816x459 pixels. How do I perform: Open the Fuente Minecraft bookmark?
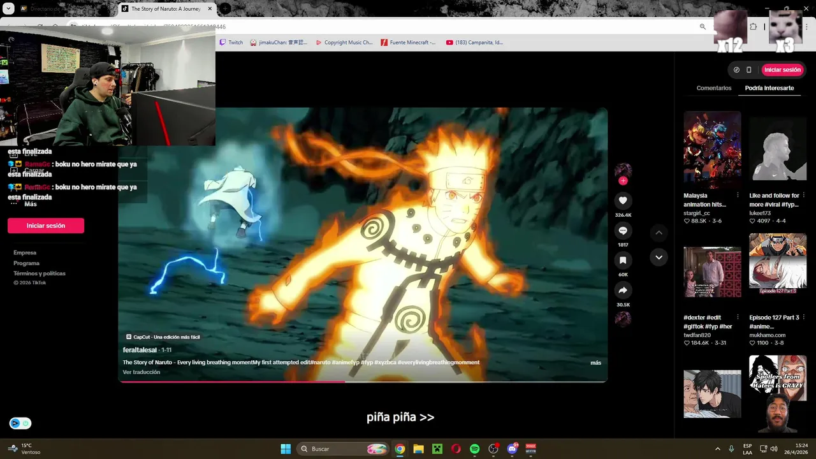point(408,42)
